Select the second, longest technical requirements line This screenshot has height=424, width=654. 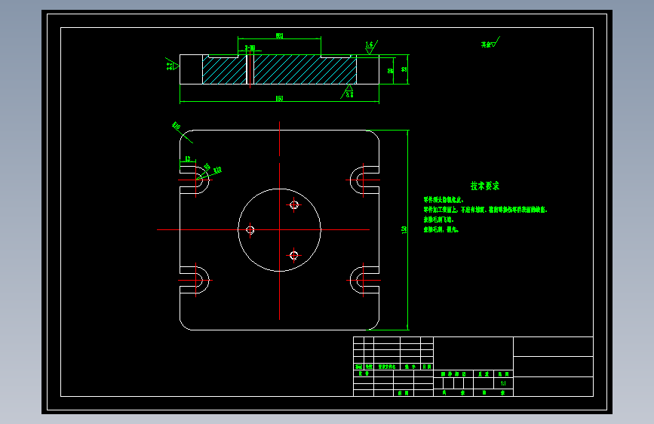click(x=485, y=210)
